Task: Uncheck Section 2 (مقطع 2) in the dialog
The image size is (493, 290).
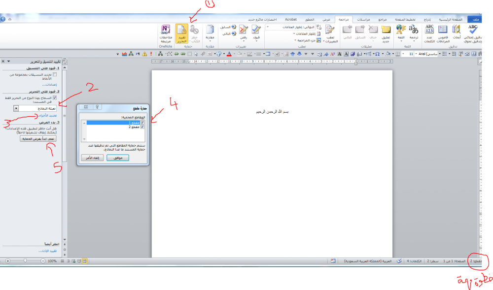Action: [x=142, y=127]
